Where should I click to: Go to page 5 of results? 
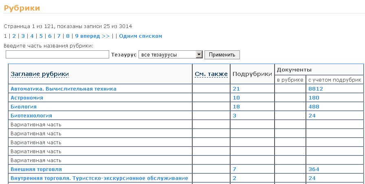point(41,36)
